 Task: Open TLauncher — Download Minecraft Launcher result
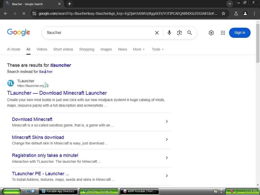click(x=57, y=93)
